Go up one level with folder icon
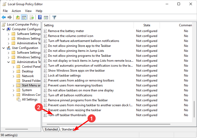This screenshot has width=197, height=138. tap(18, 17)
